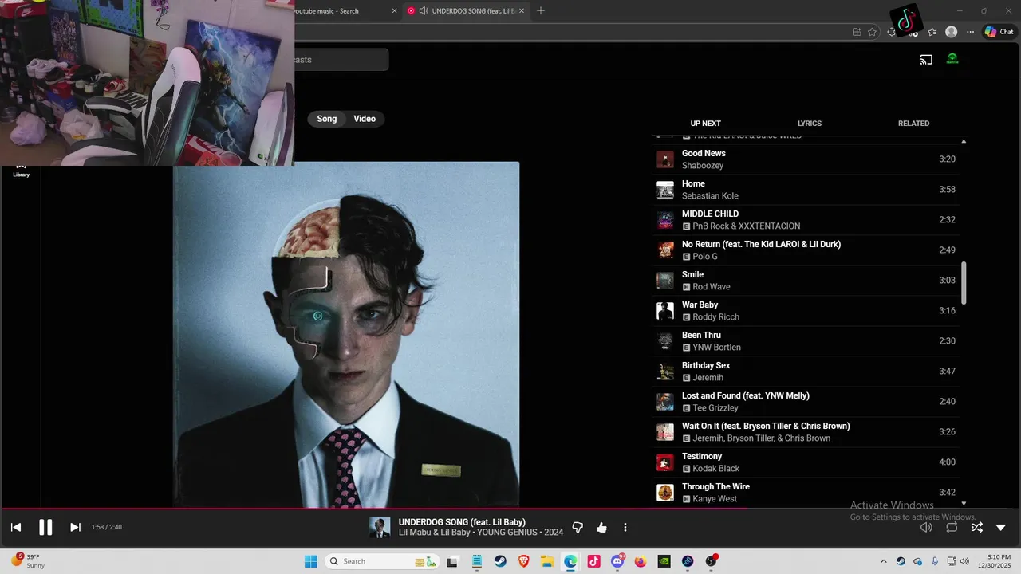This screenshot has height=574, width=1021.
Task: Play Wait On It from the queue
Action: pos(806,432)
